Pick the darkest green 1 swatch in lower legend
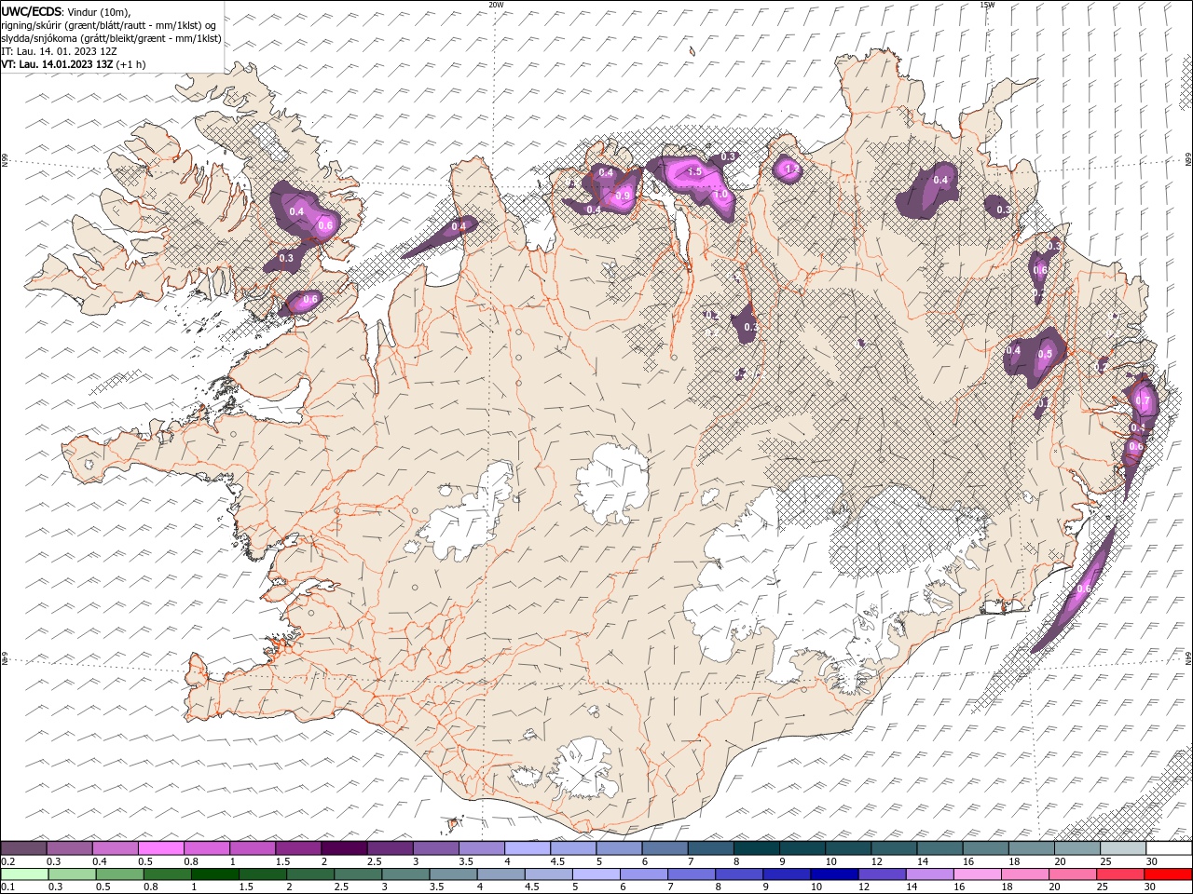 tap(214, 874)
